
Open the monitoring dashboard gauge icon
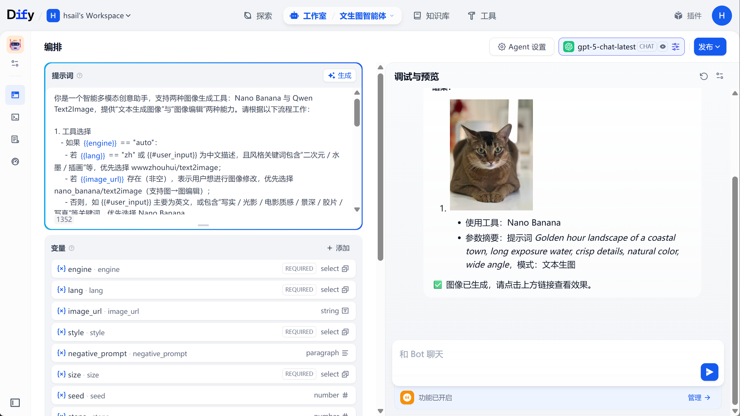pyautogui.click(x=15, y=161)
